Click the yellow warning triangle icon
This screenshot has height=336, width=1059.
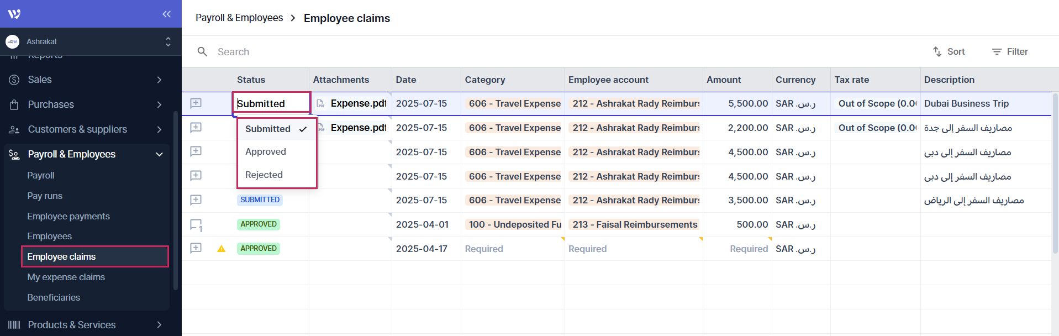(x=222, y=249)
